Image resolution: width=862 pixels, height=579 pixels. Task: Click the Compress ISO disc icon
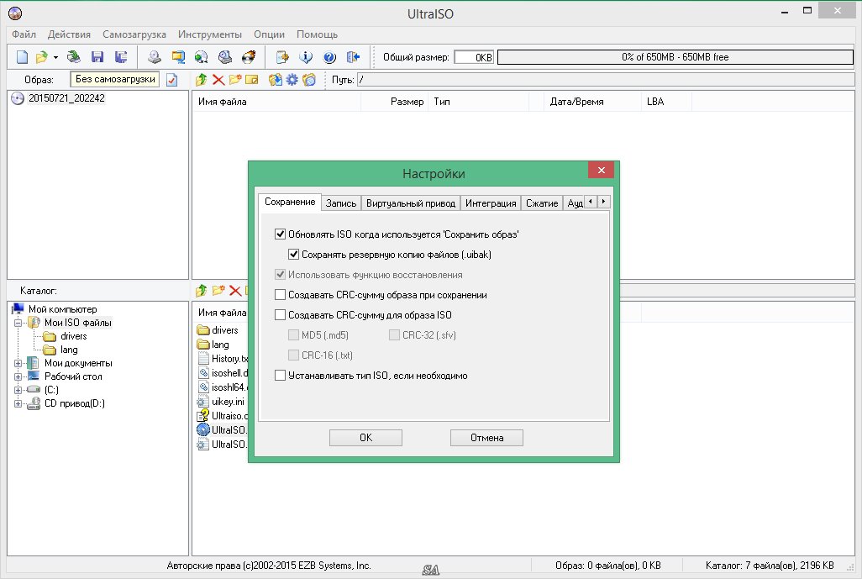point(202,56)
